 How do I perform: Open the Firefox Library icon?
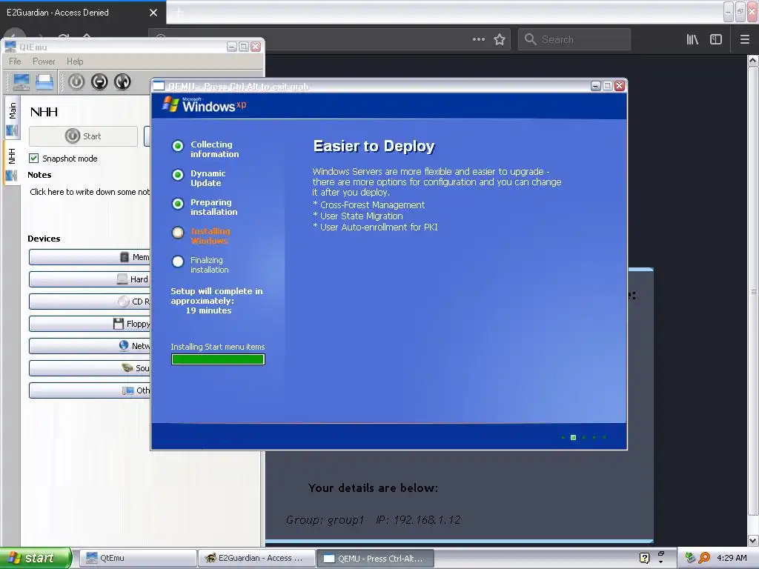pos(692,39)
